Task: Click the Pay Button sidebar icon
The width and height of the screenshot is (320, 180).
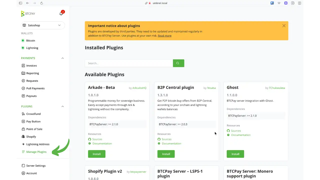Action: click(x=23, y=121)
